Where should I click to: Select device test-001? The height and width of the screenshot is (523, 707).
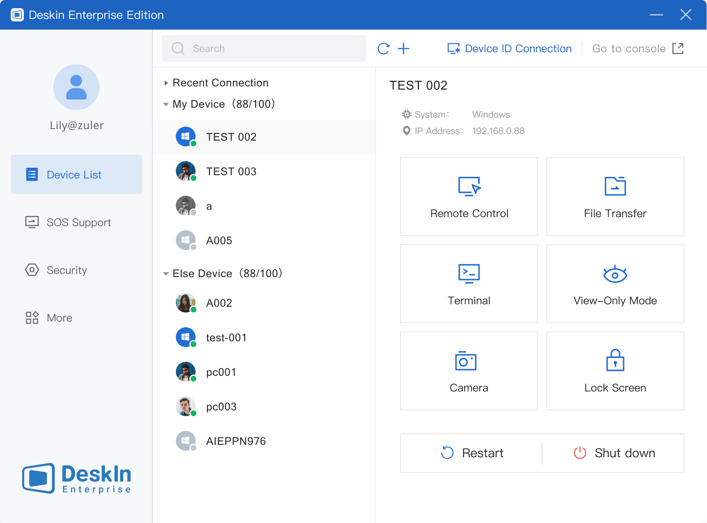pos(264,337)
